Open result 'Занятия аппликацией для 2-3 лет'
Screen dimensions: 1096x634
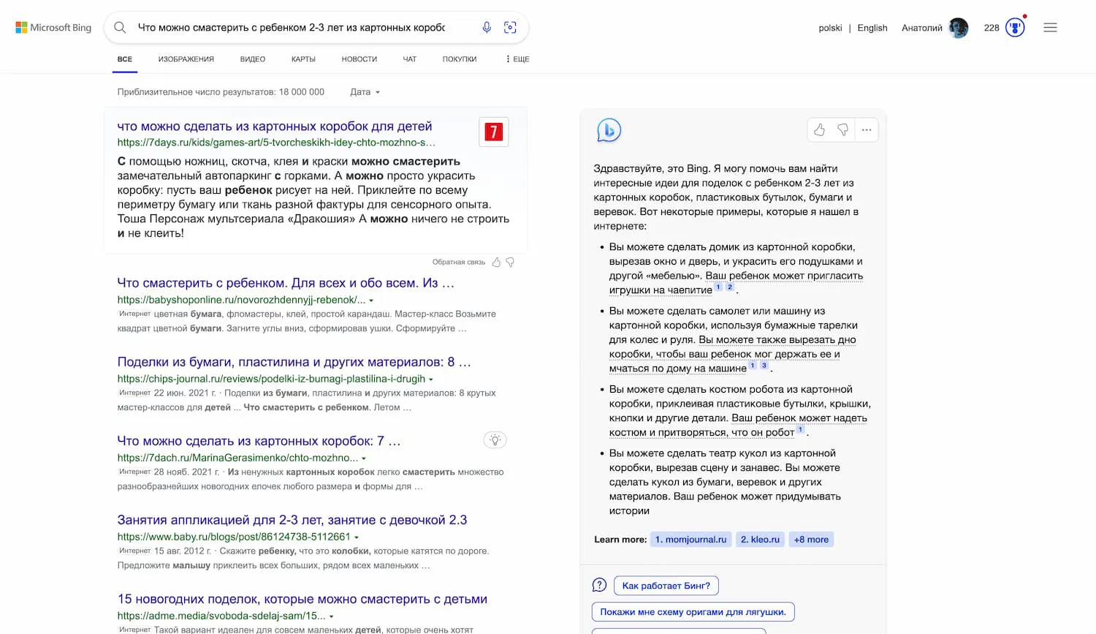pyautogui.click(x=292, y=520)
